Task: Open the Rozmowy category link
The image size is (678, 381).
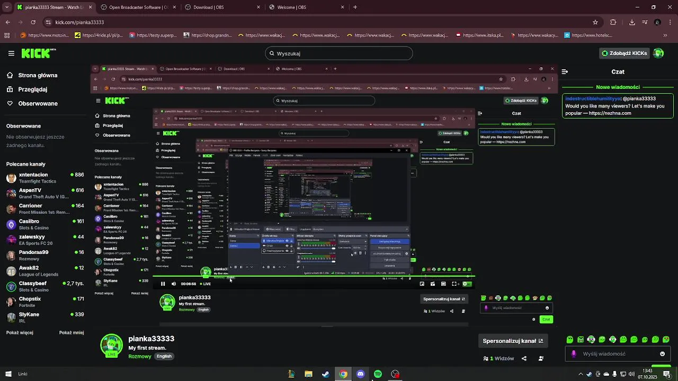Action: 140,356
